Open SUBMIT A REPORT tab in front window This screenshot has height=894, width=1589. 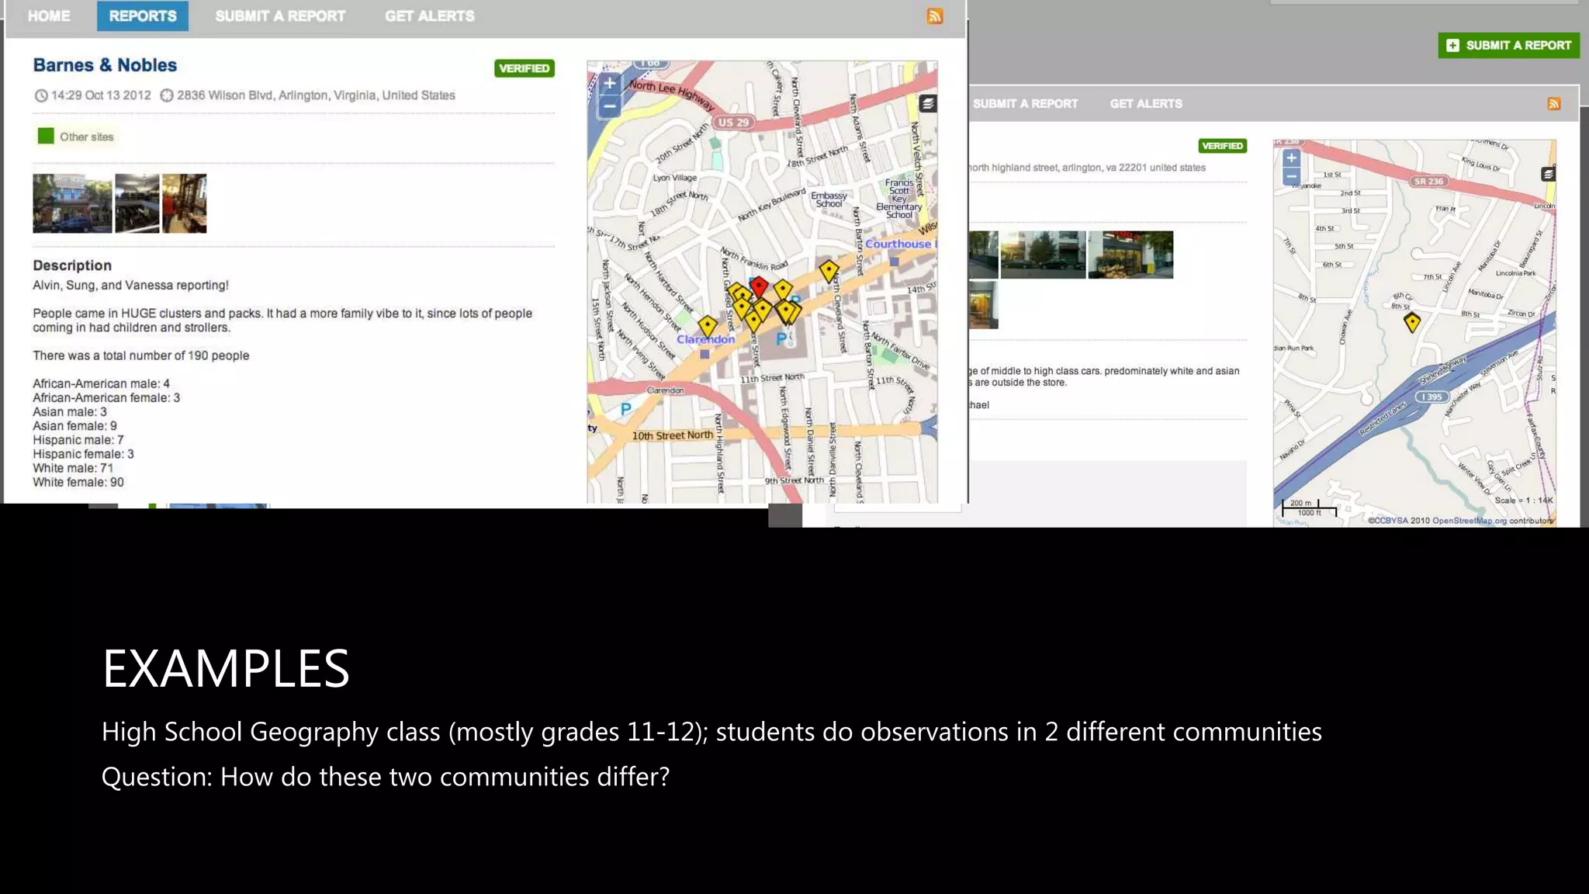tap(280, 16)
